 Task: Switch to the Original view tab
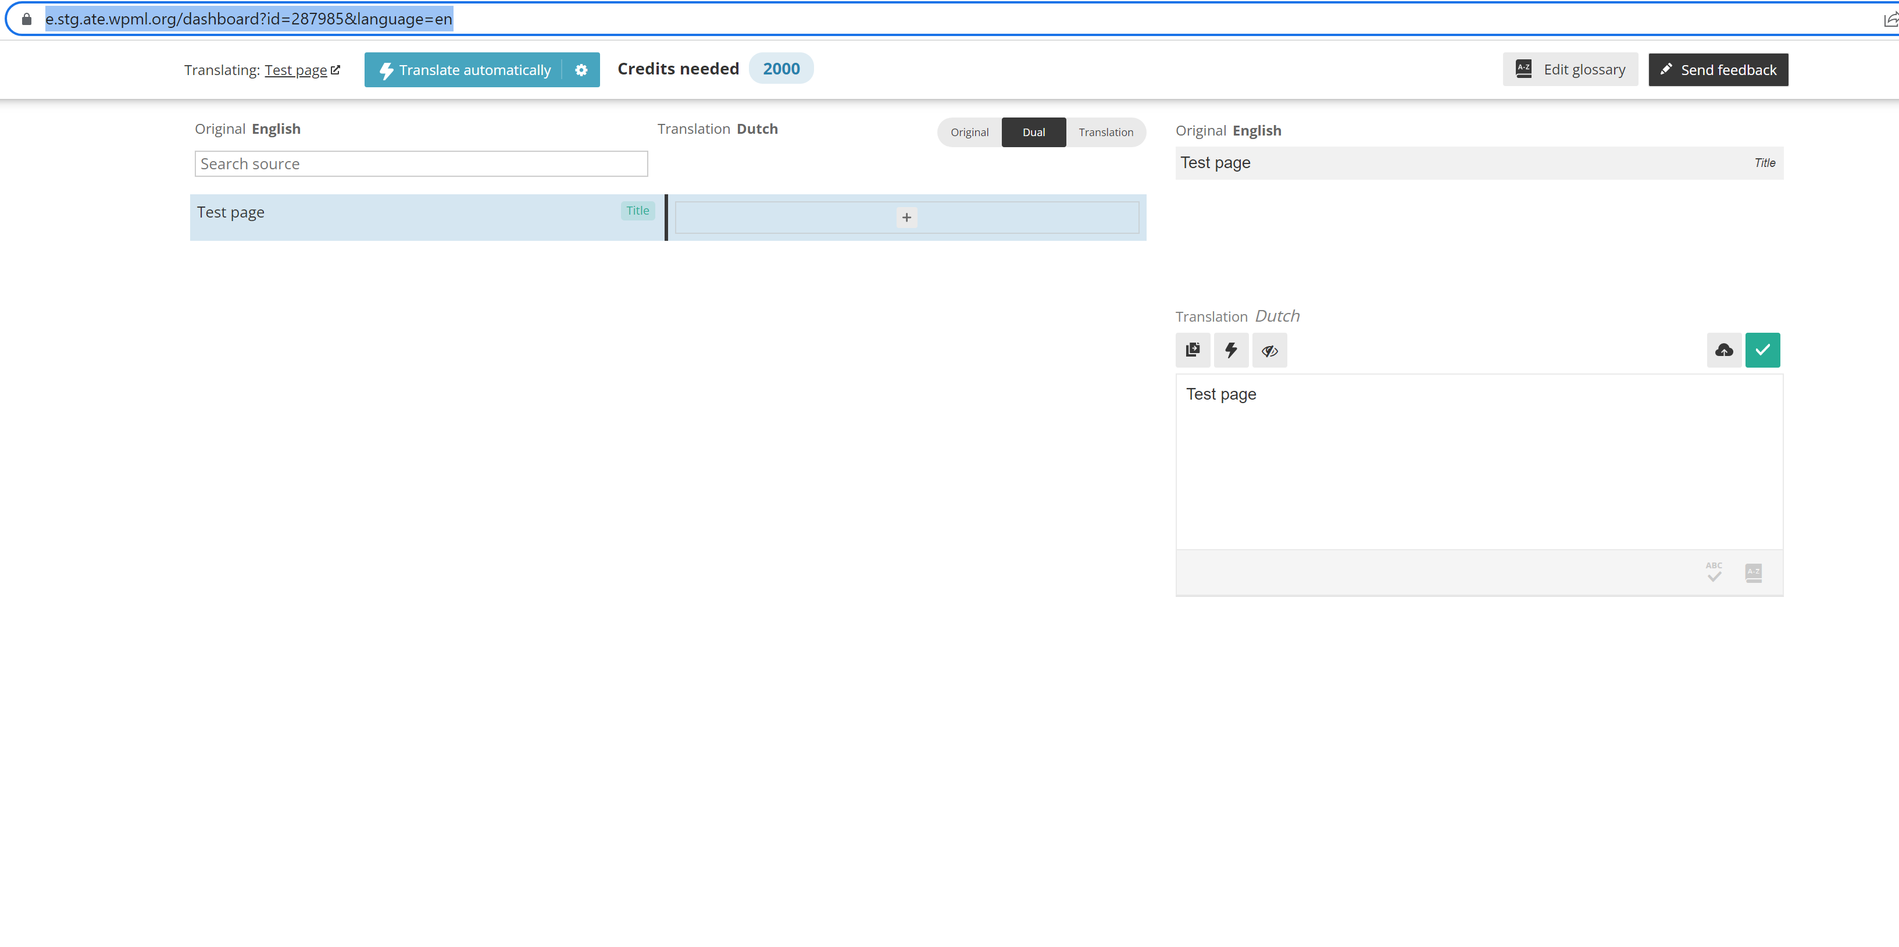pos(969,132)
